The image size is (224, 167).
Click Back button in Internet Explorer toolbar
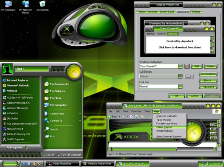click(113, 117)
